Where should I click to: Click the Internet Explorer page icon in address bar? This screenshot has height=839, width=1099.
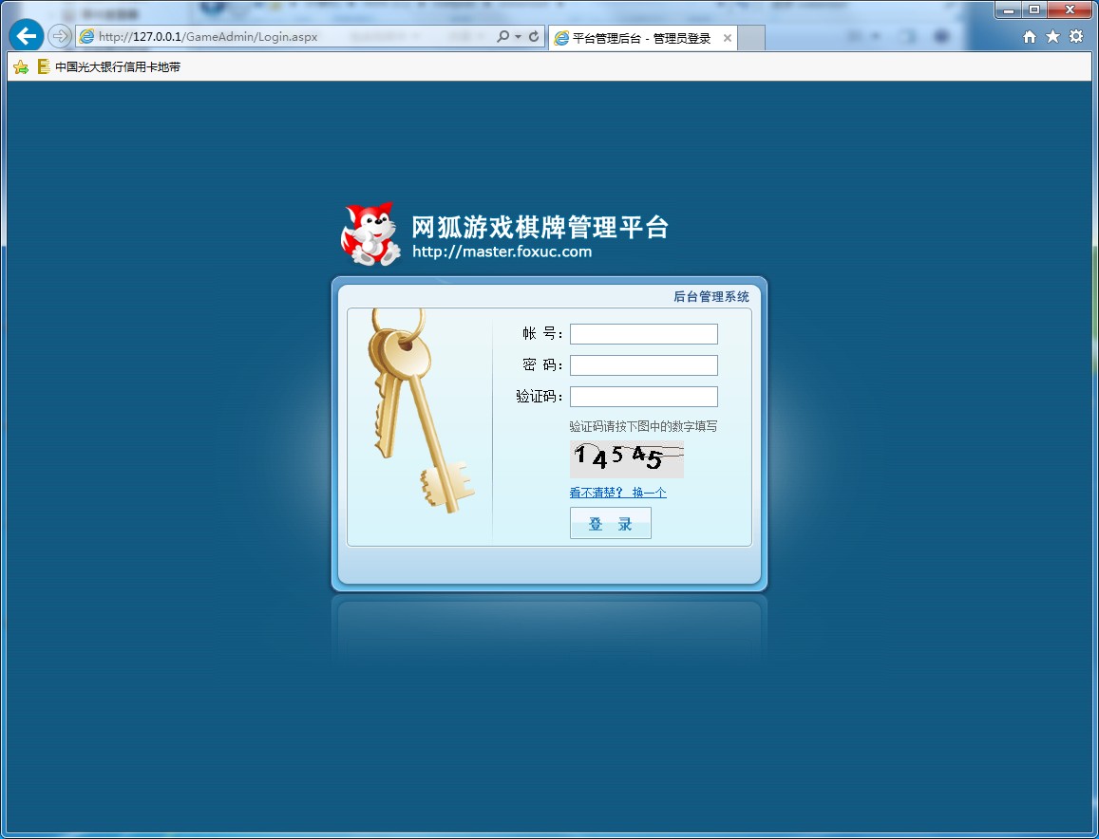[86, 36]
